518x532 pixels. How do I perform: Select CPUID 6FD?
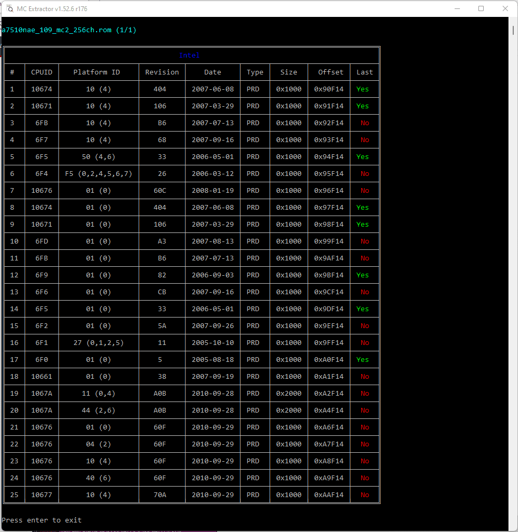(42, 241)
